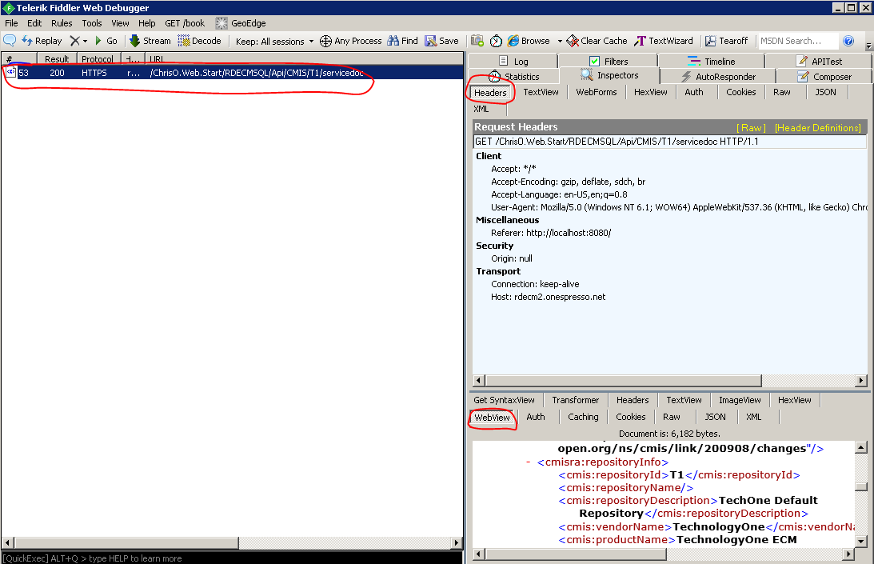
Task: Click the Host: rdecm2.onespresso.net header
Action: pyautogui.click(x=548, y=297)
